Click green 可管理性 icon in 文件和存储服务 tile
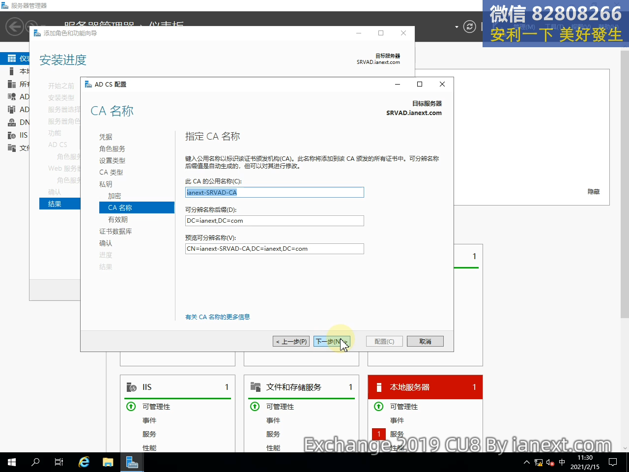Image resolution: width=629 pixels, height=472 pixels. pos(255,407)
